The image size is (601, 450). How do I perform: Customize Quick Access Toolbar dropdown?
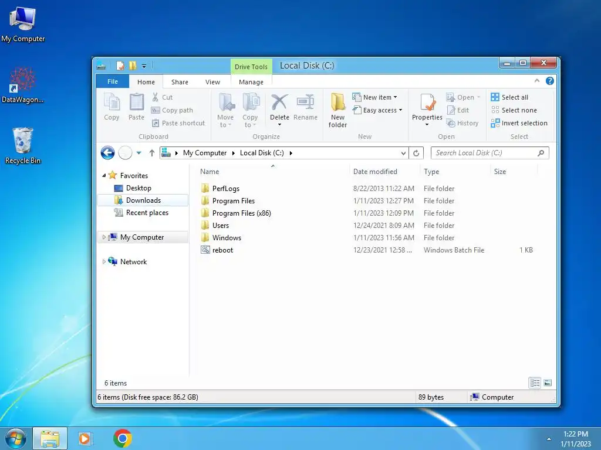(144, 66)
